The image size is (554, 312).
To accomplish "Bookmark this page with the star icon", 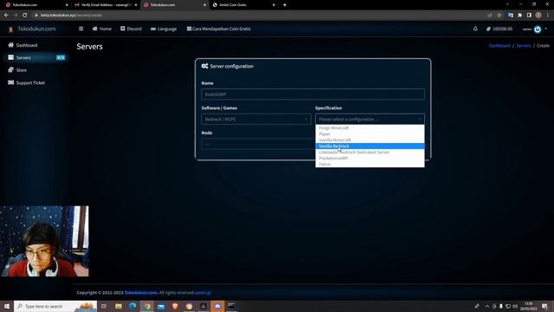I will tap(499, 16).
